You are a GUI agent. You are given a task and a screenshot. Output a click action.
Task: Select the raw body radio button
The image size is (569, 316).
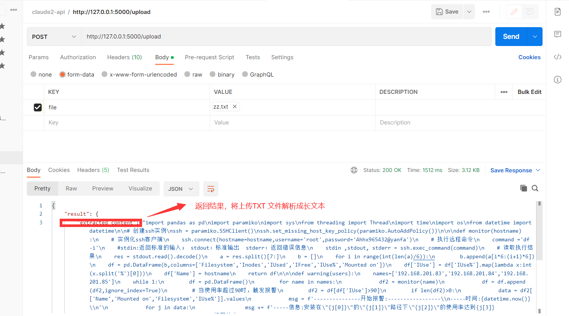[x=187, y=74]
